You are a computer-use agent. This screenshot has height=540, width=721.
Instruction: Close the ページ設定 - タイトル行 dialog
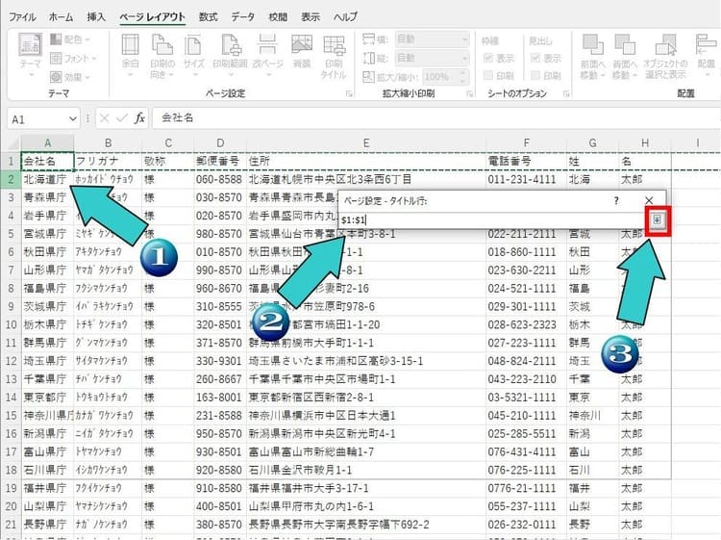[x=649, y=201]
